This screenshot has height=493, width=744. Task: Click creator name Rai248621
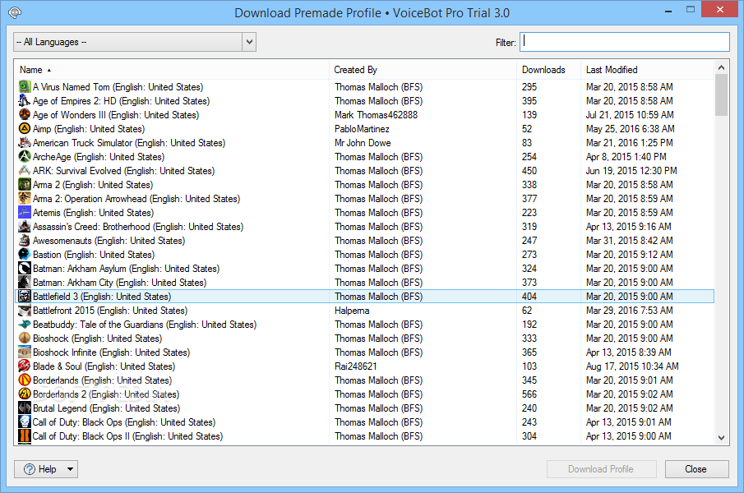[355, 366]
